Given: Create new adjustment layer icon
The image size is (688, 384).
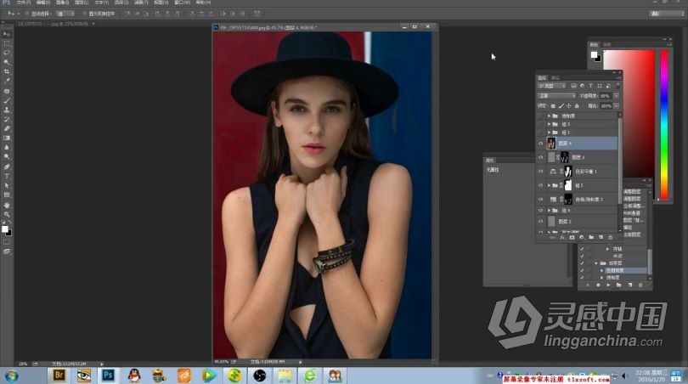Looking at the screenshot, I should coord(581,237).
